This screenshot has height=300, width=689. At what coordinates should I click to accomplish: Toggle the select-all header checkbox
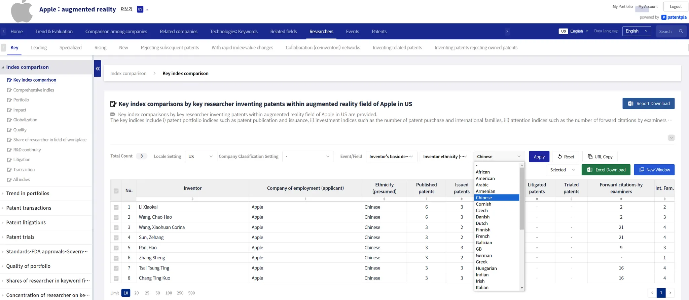coord(116,191)
